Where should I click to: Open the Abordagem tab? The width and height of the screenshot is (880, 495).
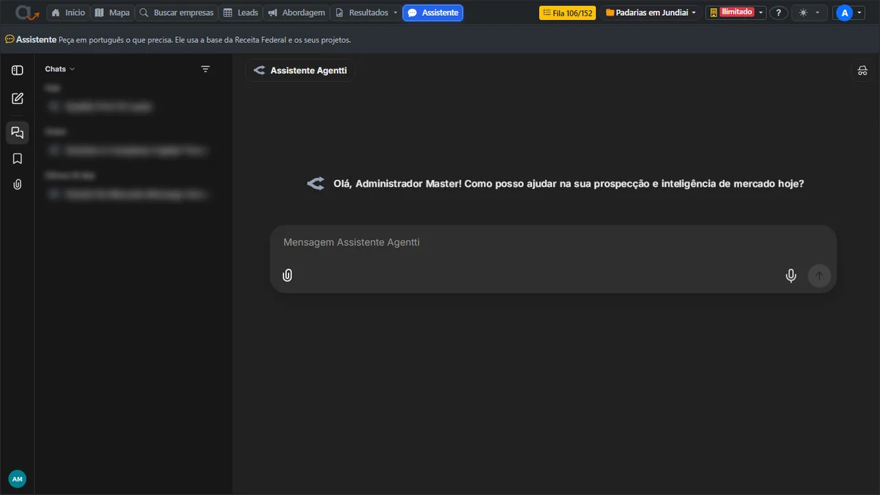pos(296,12)
